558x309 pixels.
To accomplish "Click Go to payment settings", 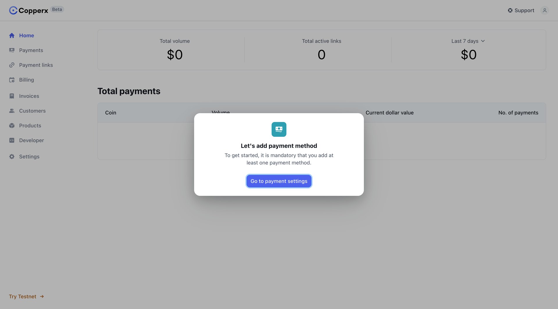I will pyautogui.click(x=279, y=181).
